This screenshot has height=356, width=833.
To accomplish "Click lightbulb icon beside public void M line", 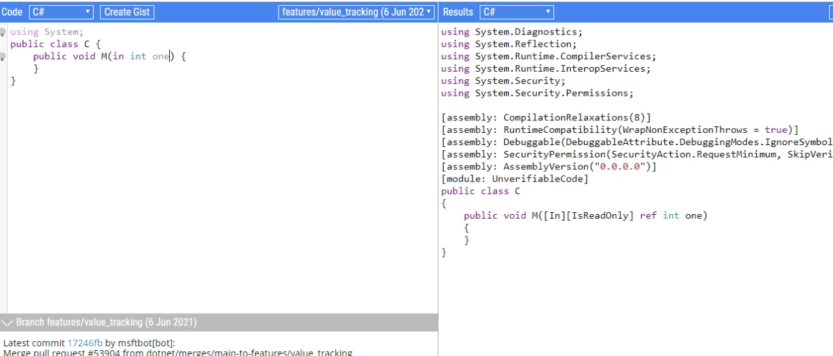I will 3,57.
